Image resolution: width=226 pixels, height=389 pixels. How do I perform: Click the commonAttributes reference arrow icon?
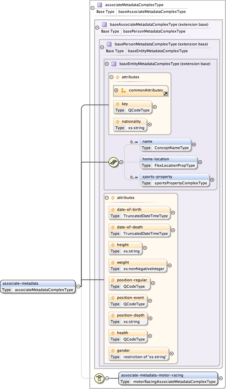165,94
